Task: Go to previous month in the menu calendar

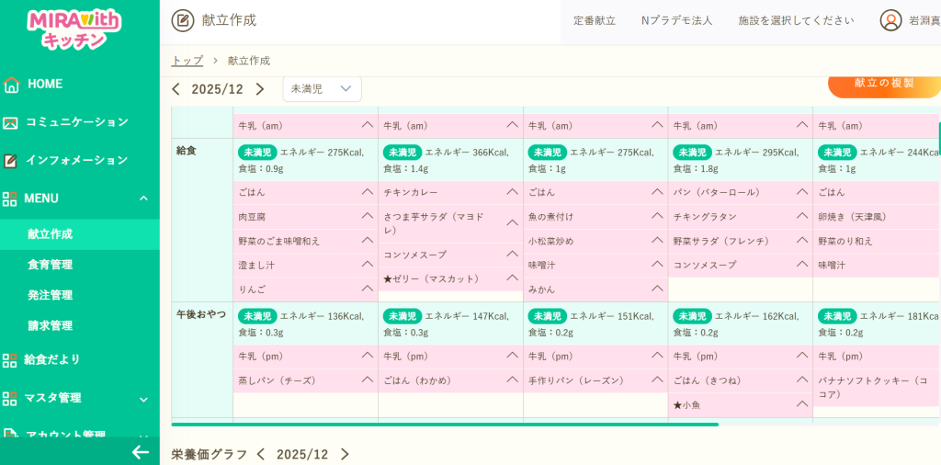Action: [x=176, y=89]
